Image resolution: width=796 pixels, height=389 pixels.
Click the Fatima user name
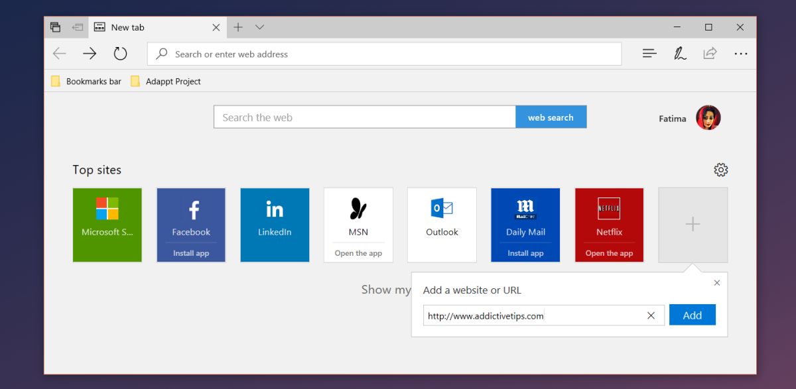point(673,119)
